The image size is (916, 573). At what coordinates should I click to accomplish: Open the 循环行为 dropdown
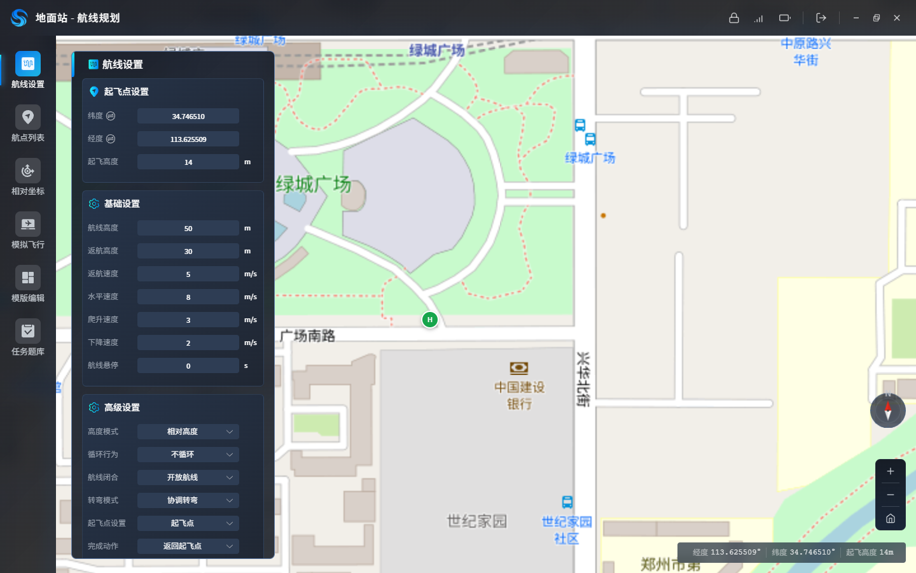[x=188, y=455]
